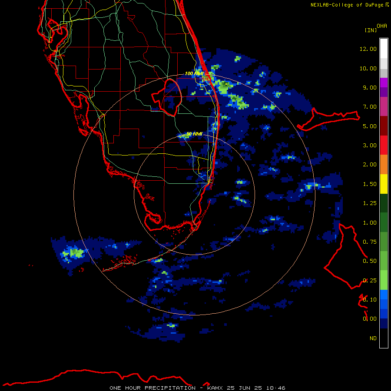Click the [IN] units label

click(x=371, y=30)
